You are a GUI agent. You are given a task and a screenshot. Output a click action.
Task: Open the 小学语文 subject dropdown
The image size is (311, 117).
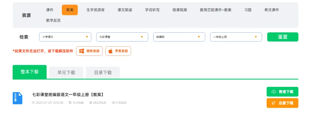tap(65, 37)
